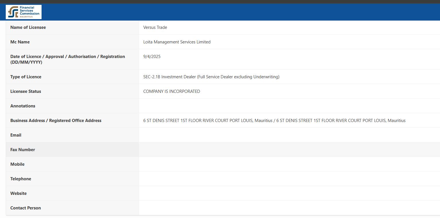Select the 'Contact Person' row label
This screenshot has height=218, width=440.
coord(26,208)
